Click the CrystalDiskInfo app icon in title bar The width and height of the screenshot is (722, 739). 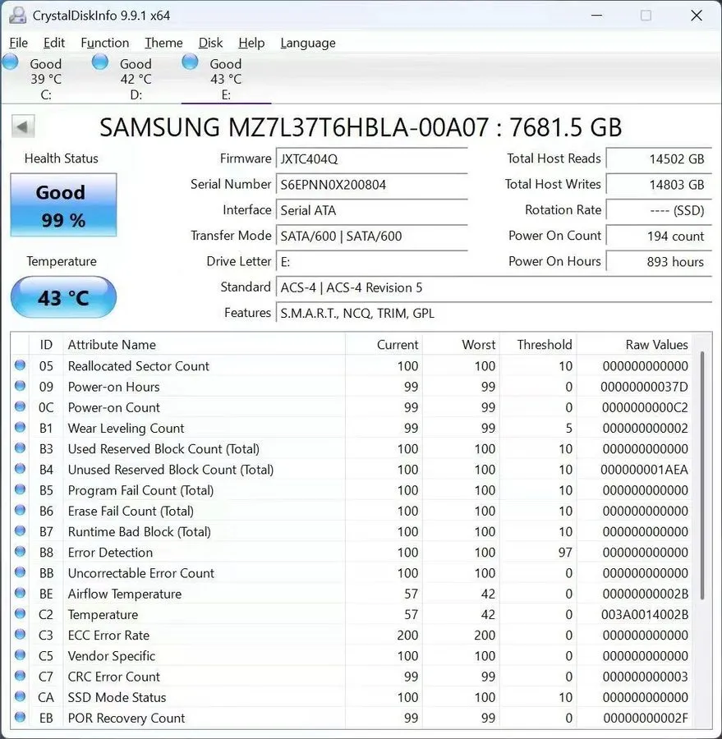pyautogui.click(x=17, y=15)
